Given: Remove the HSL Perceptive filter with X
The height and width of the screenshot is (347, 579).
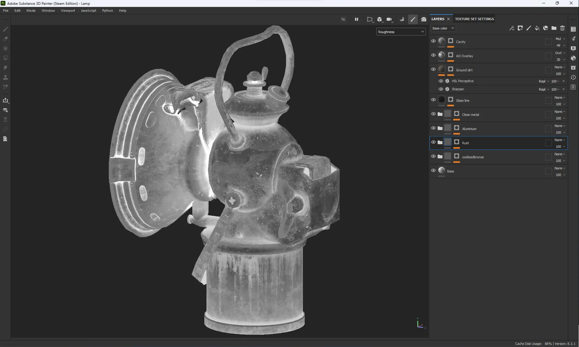Looking at the screenshot, I should coord(564,81).
